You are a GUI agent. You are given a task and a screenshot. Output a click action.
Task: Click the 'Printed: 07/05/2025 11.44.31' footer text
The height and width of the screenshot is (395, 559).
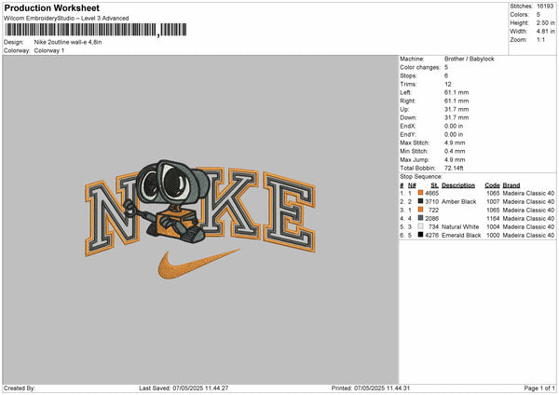click(x=371, y=388)
